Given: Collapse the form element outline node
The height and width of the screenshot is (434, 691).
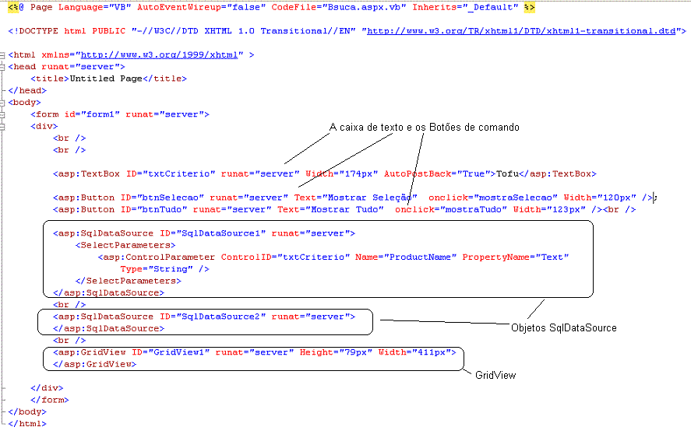Looking at the screenshot, I should pyautogui.click(x=2, y=114).
